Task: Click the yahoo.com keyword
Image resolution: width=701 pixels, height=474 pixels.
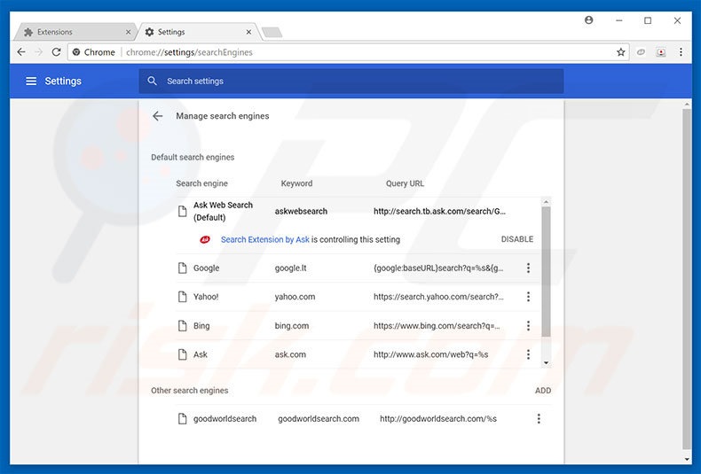Action: pyautogui.click(x=295, y=297)
